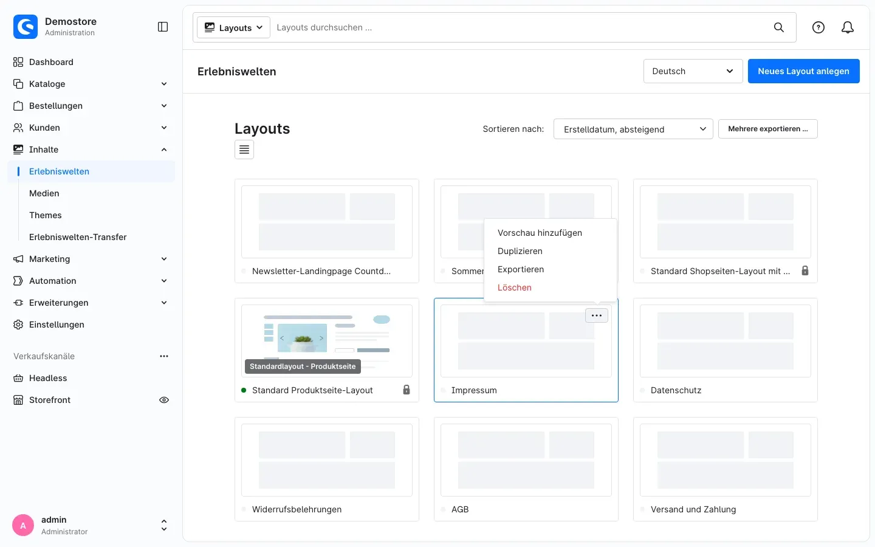This screenshot has width=875, height=547.
Task: Open the Deutsch language dropdown
Action: 693,71
